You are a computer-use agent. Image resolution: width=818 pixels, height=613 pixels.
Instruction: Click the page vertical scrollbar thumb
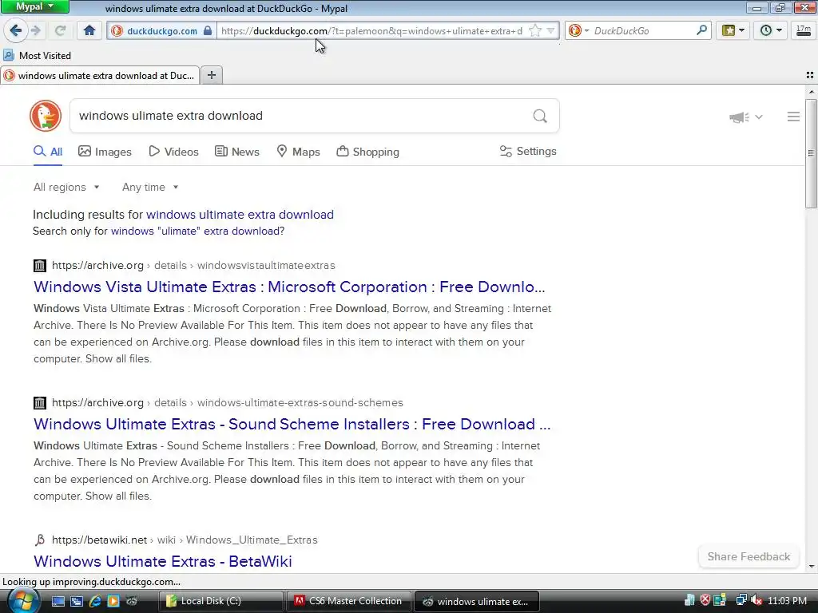tap(812, 153)
